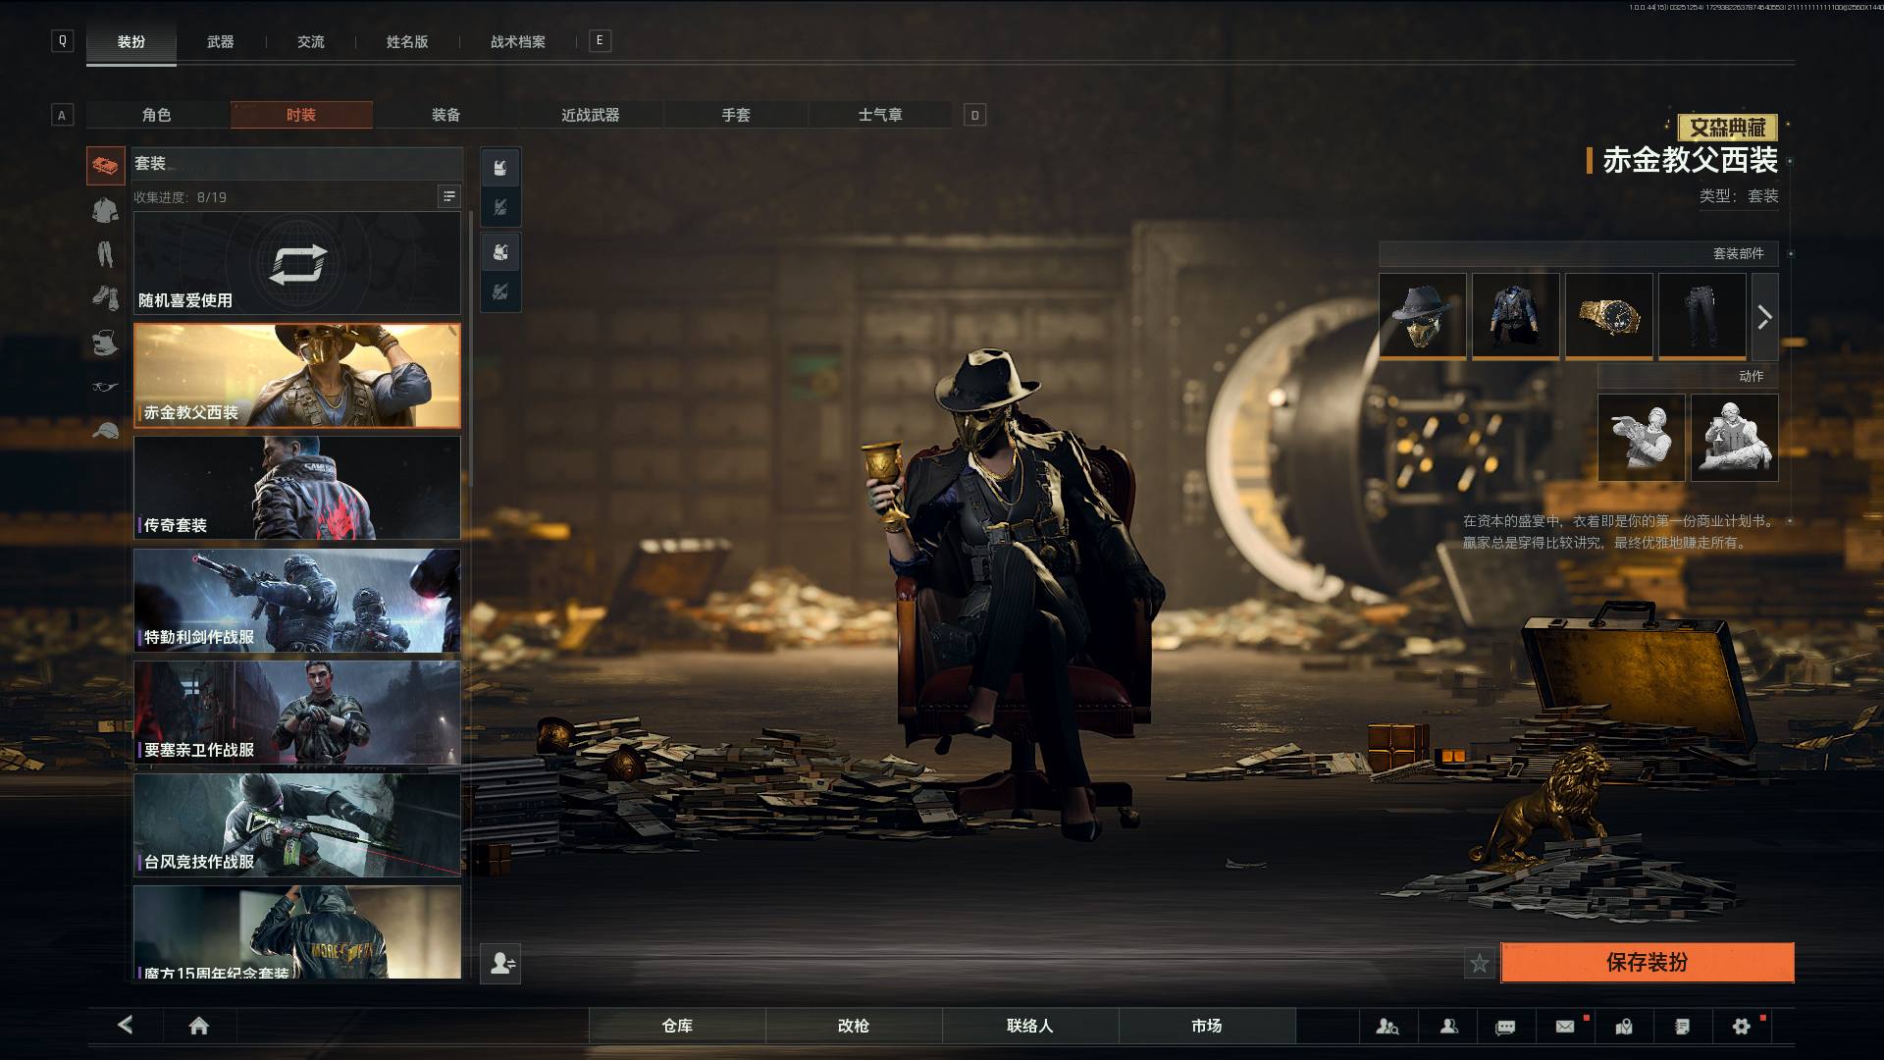Open the friend search icon
1884x1060 pixels.
1387,1026
